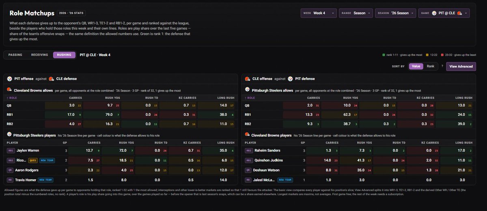Sort Steelers allows table by Role header
The image size is (487, 211).
click(250, 98)
